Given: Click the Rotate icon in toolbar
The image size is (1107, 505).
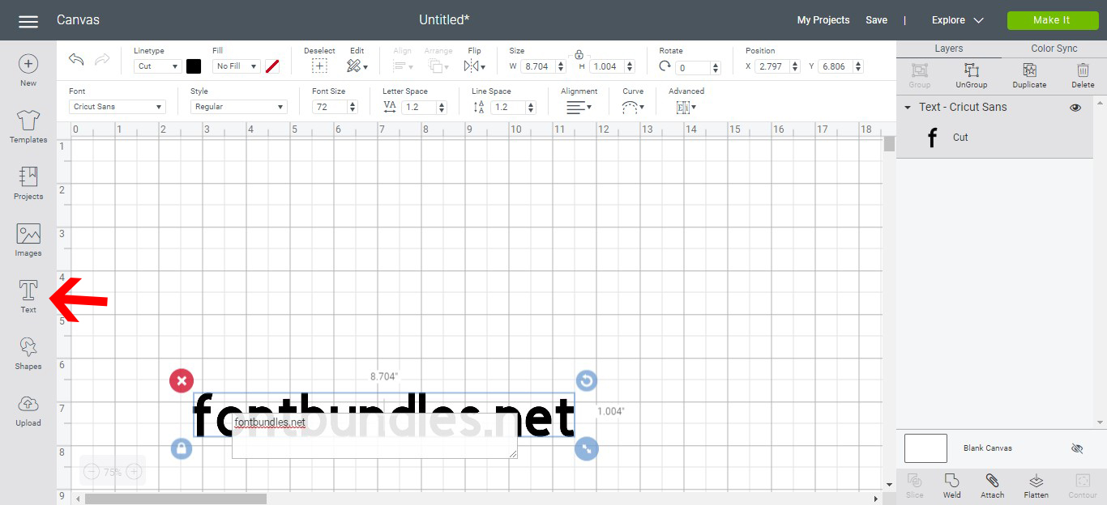Looking at the screenshot, I should click(665, 66).
